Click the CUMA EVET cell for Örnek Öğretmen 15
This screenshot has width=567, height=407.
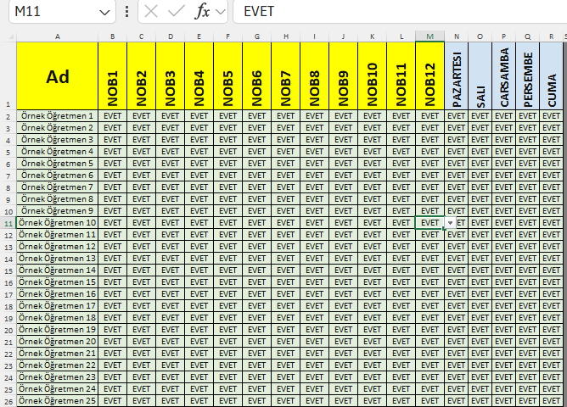(x=551, y=282)
